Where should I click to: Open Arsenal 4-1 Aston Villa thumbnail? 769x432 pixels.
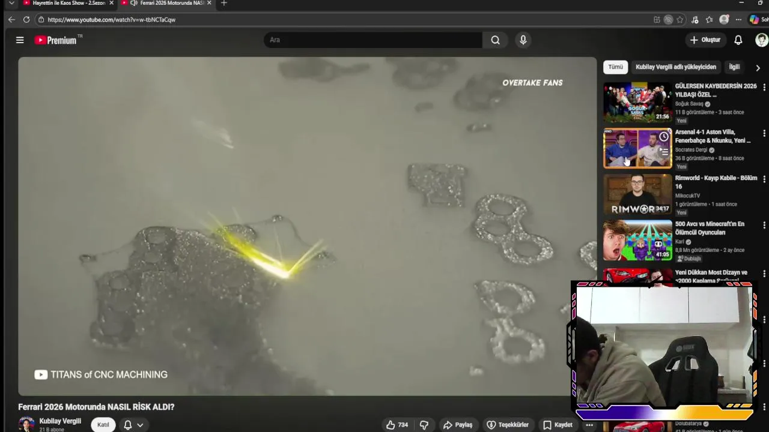point(637,148)
